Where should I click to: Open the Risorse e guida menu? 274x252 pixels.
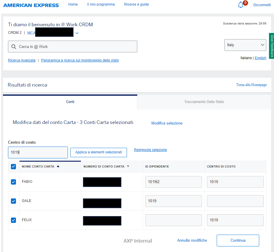point(136,4)
